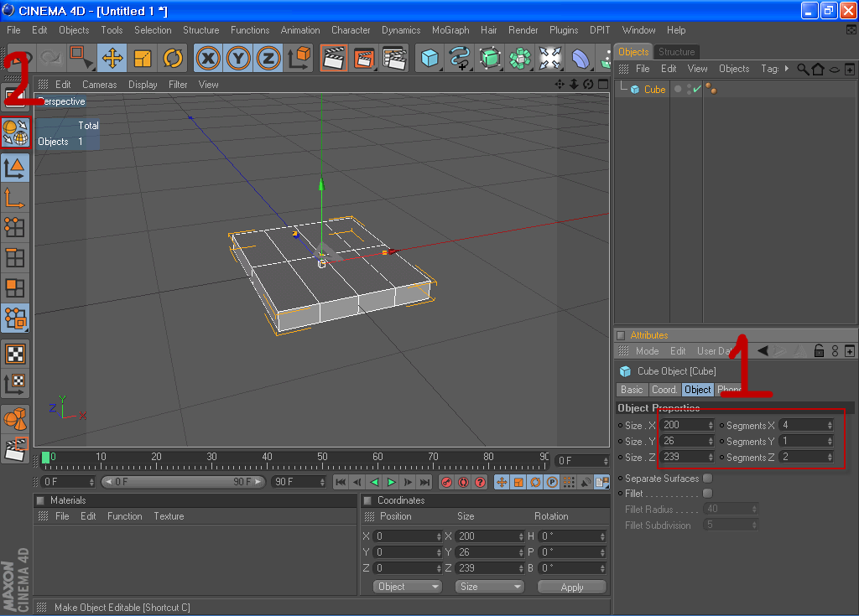Click the spline drawing tool icon
Viewport: 859px width, 616px height.
coord(461,58)
